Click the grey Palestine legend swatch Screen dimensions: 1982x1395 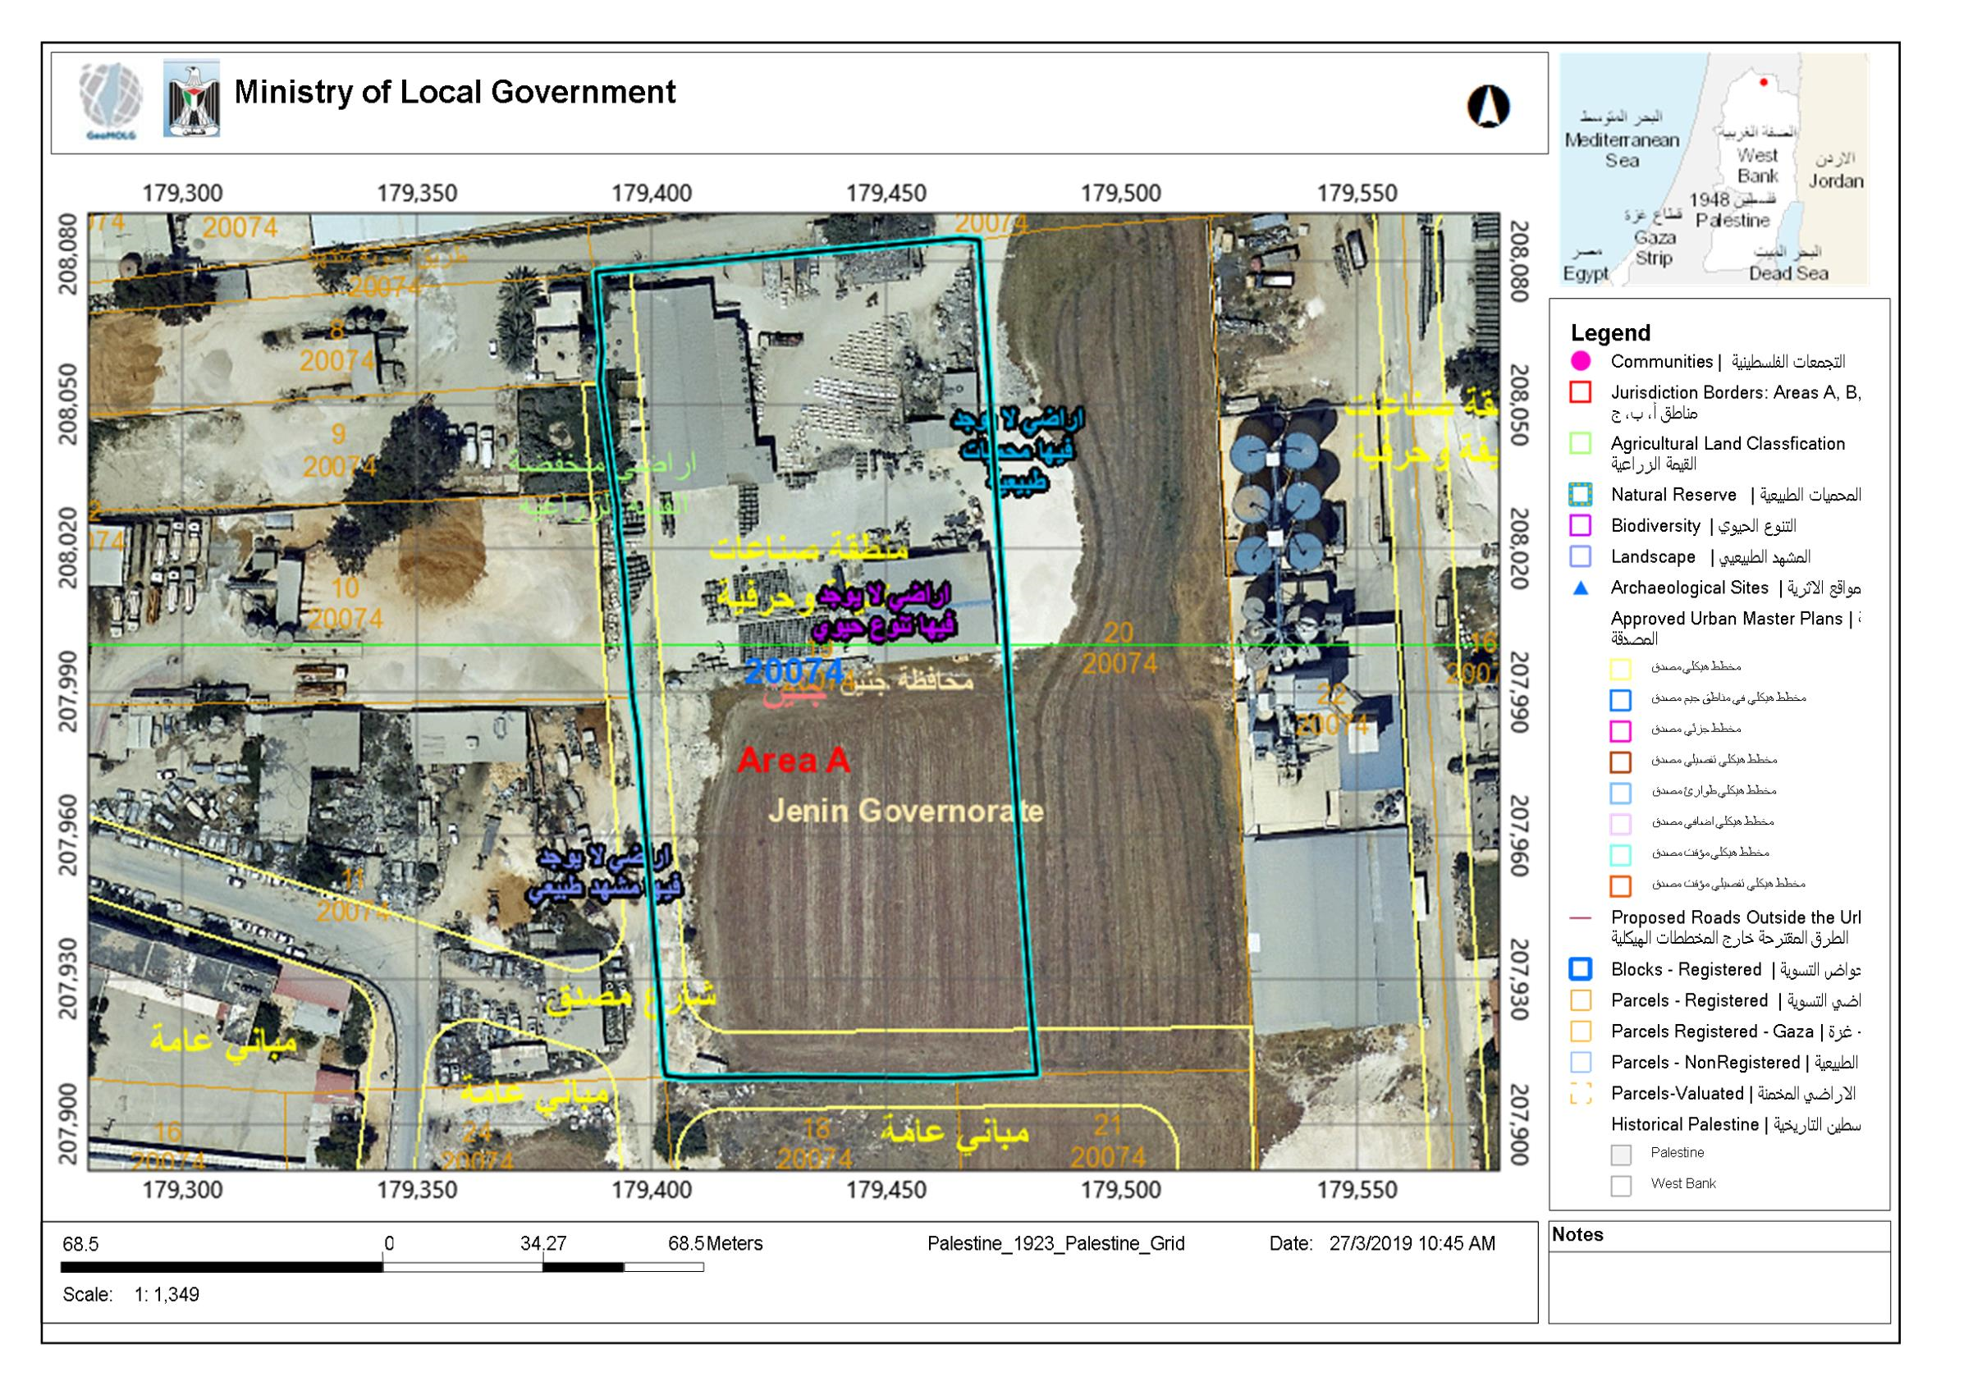click(x=1620, y=1155)
